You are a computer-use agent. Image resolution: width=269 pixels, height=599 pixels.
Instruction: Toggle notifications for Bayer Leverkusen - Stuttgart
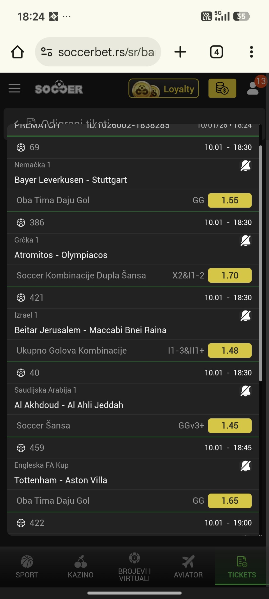pyautogui.click(x=245, y=166)
